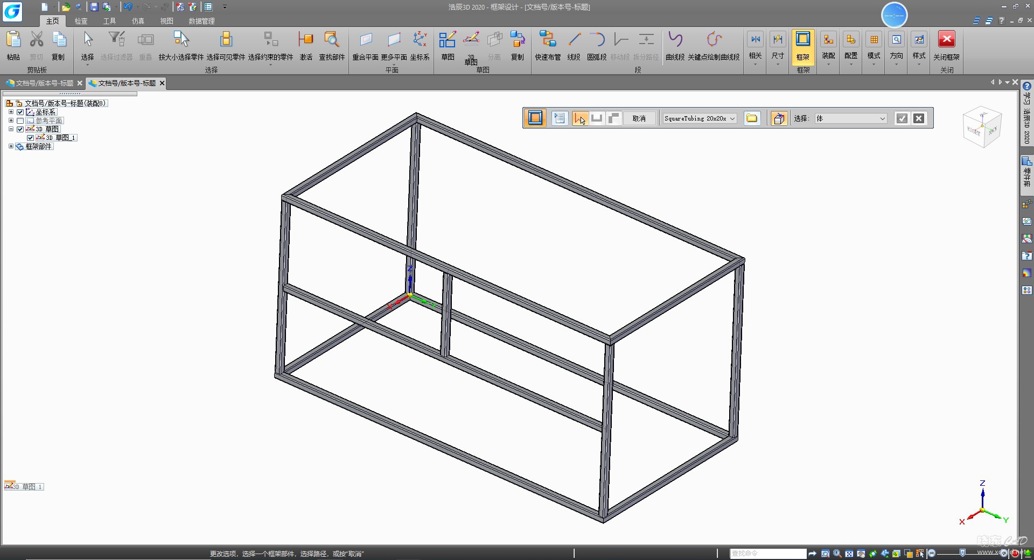Open the 装配 dropdown in ribbon
The width and height of the screenshot is (1034, 560).
pyautogui.click(x=828, y=48)
